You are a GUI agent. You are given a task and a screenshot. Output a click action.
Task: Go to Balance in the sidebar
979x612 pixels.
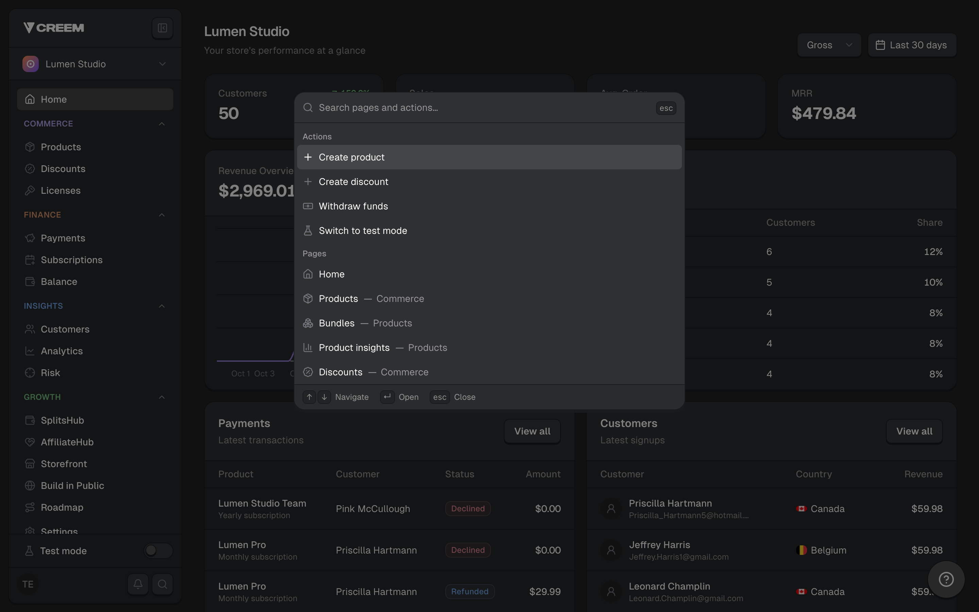click(95, 282)
